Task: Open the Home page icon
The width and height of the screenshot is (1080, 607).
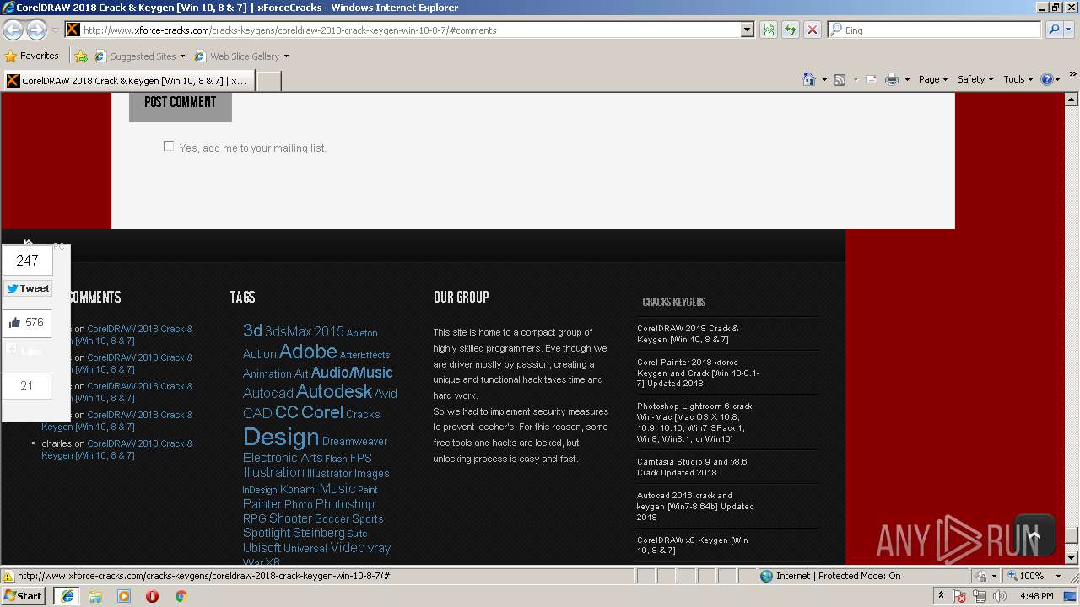Action: pyautogui.click(x=809, y=79)
